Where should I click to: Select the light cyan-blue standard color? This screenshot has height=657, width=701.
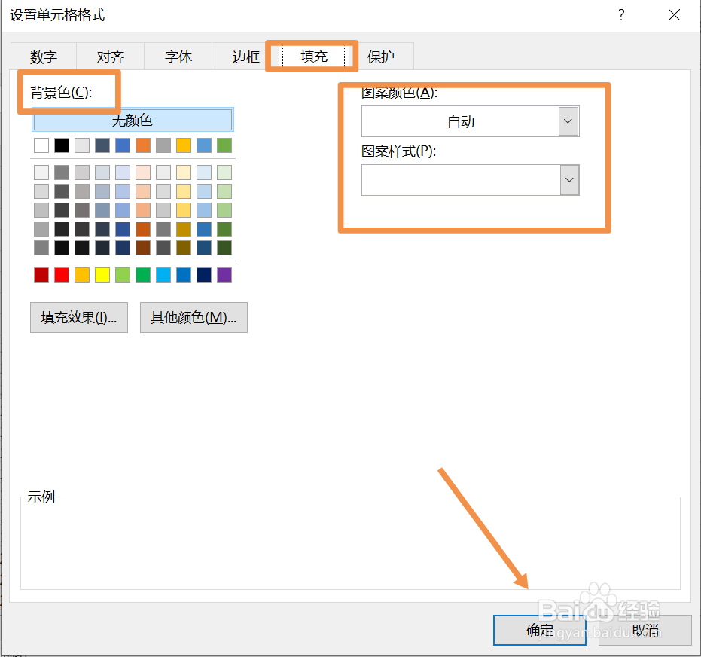pyautogui.click(x=163, y=275)
